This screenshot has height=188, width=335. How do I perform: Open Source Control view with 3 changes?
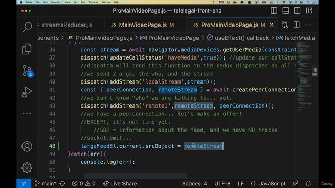28,71
